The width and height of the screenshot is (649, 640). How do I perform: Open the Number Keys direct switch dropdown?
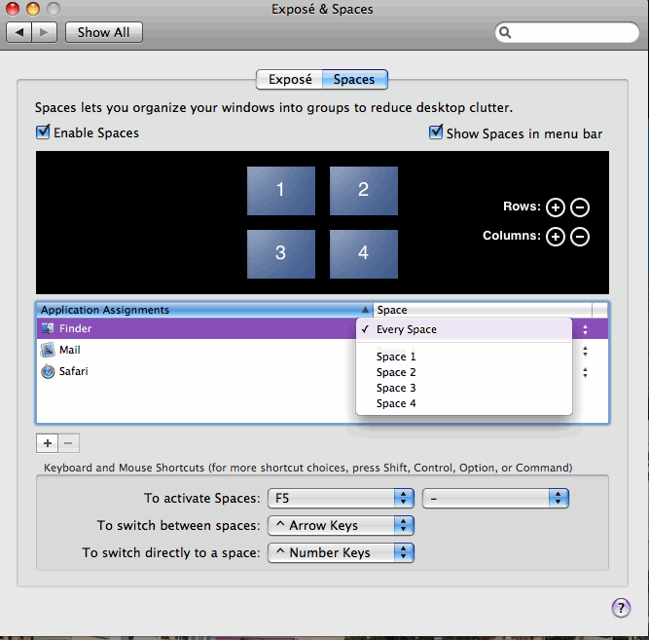click(x=342, y=553)
